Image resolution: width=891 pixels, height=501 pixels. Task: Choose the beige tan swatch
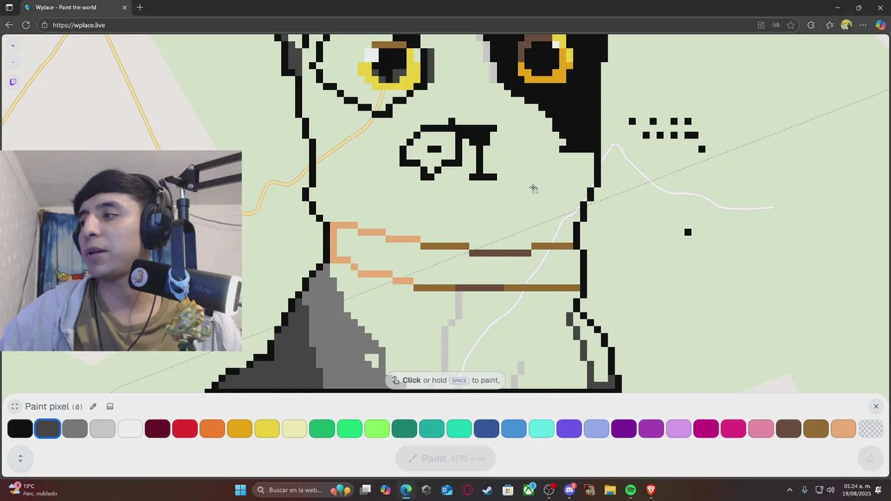(x=844, y=429)
